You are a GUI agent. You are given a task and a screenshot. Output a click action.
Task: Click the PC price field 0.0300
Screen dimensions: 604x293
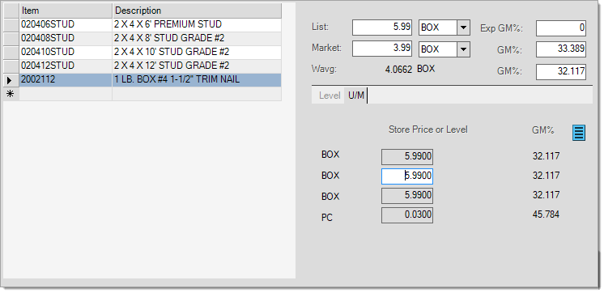click(x=407, y=215)
